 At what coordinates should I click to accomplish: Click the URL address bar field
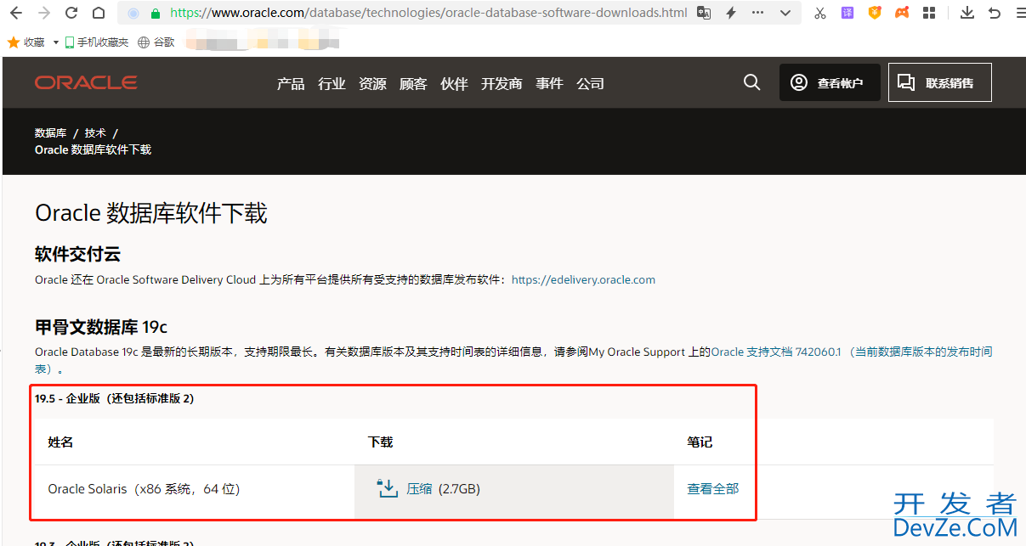pos(428,13)
